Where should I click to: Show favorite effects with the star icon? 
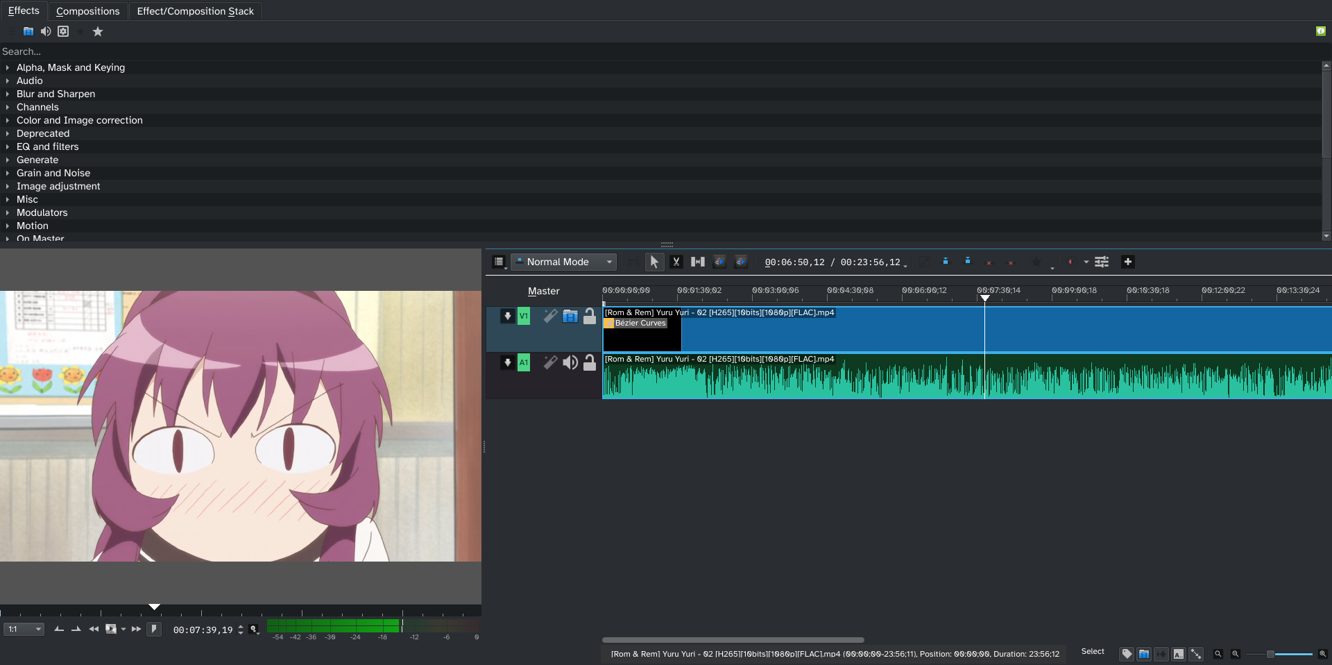[x=98, y=31]
